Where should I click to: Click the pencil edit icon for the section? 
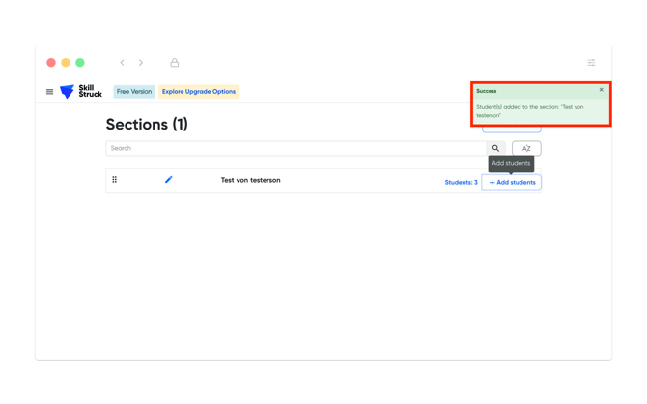168,180
